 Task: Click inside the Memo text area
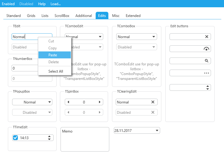[85, 139]
